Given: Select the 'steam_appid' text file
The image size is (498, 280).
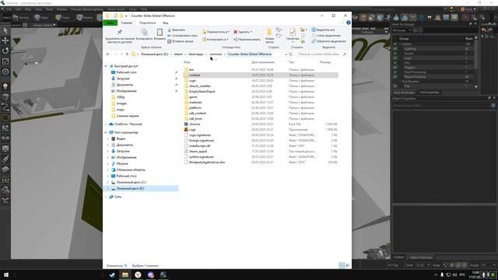Looking at the screenshot, I should pyautogui.click(x=198, y=152).
